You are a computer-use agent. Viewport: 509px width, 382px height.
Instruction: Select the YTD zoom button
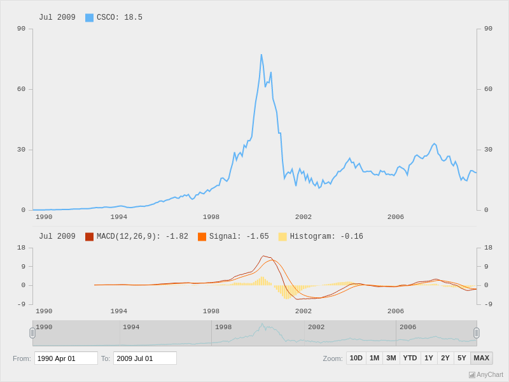(x=410, y=358)
